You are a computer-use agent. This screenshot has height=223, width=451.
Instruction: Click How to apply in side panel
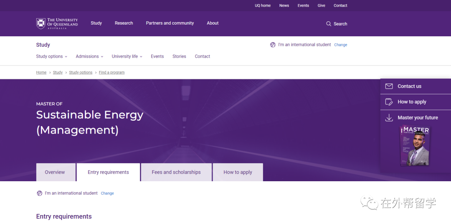(412, 102)
